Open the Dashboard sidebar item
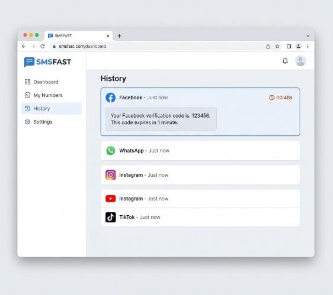Image resolution: width=333 pixels, height=295 pixels. click(x=41, y=82)
